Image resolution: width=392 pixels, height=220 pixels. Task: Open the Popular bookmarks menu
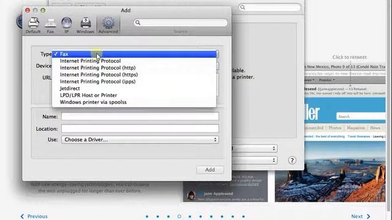pos(326,80)
